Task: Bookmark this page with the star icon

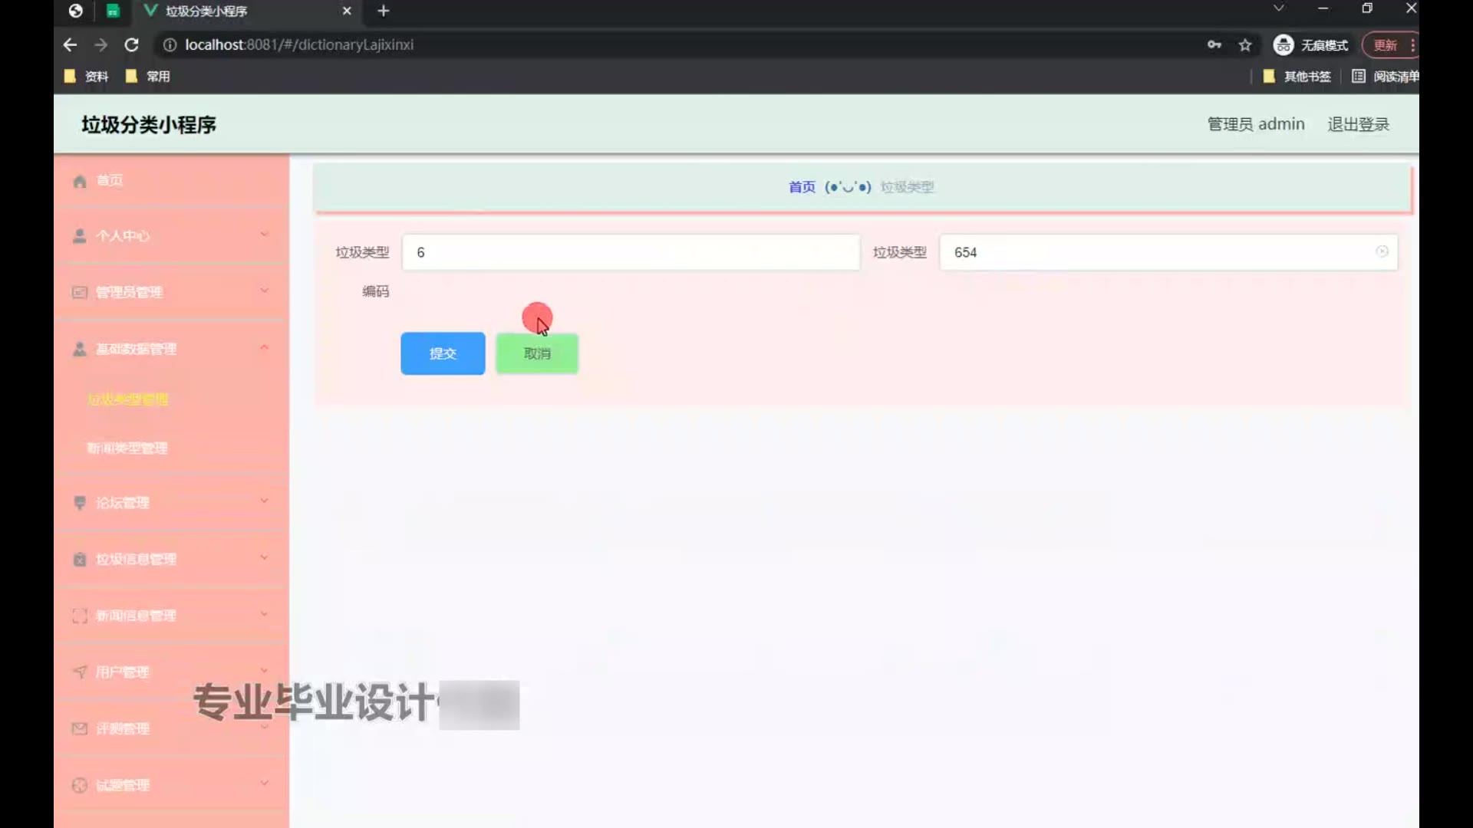Action: pos(1245,44)
